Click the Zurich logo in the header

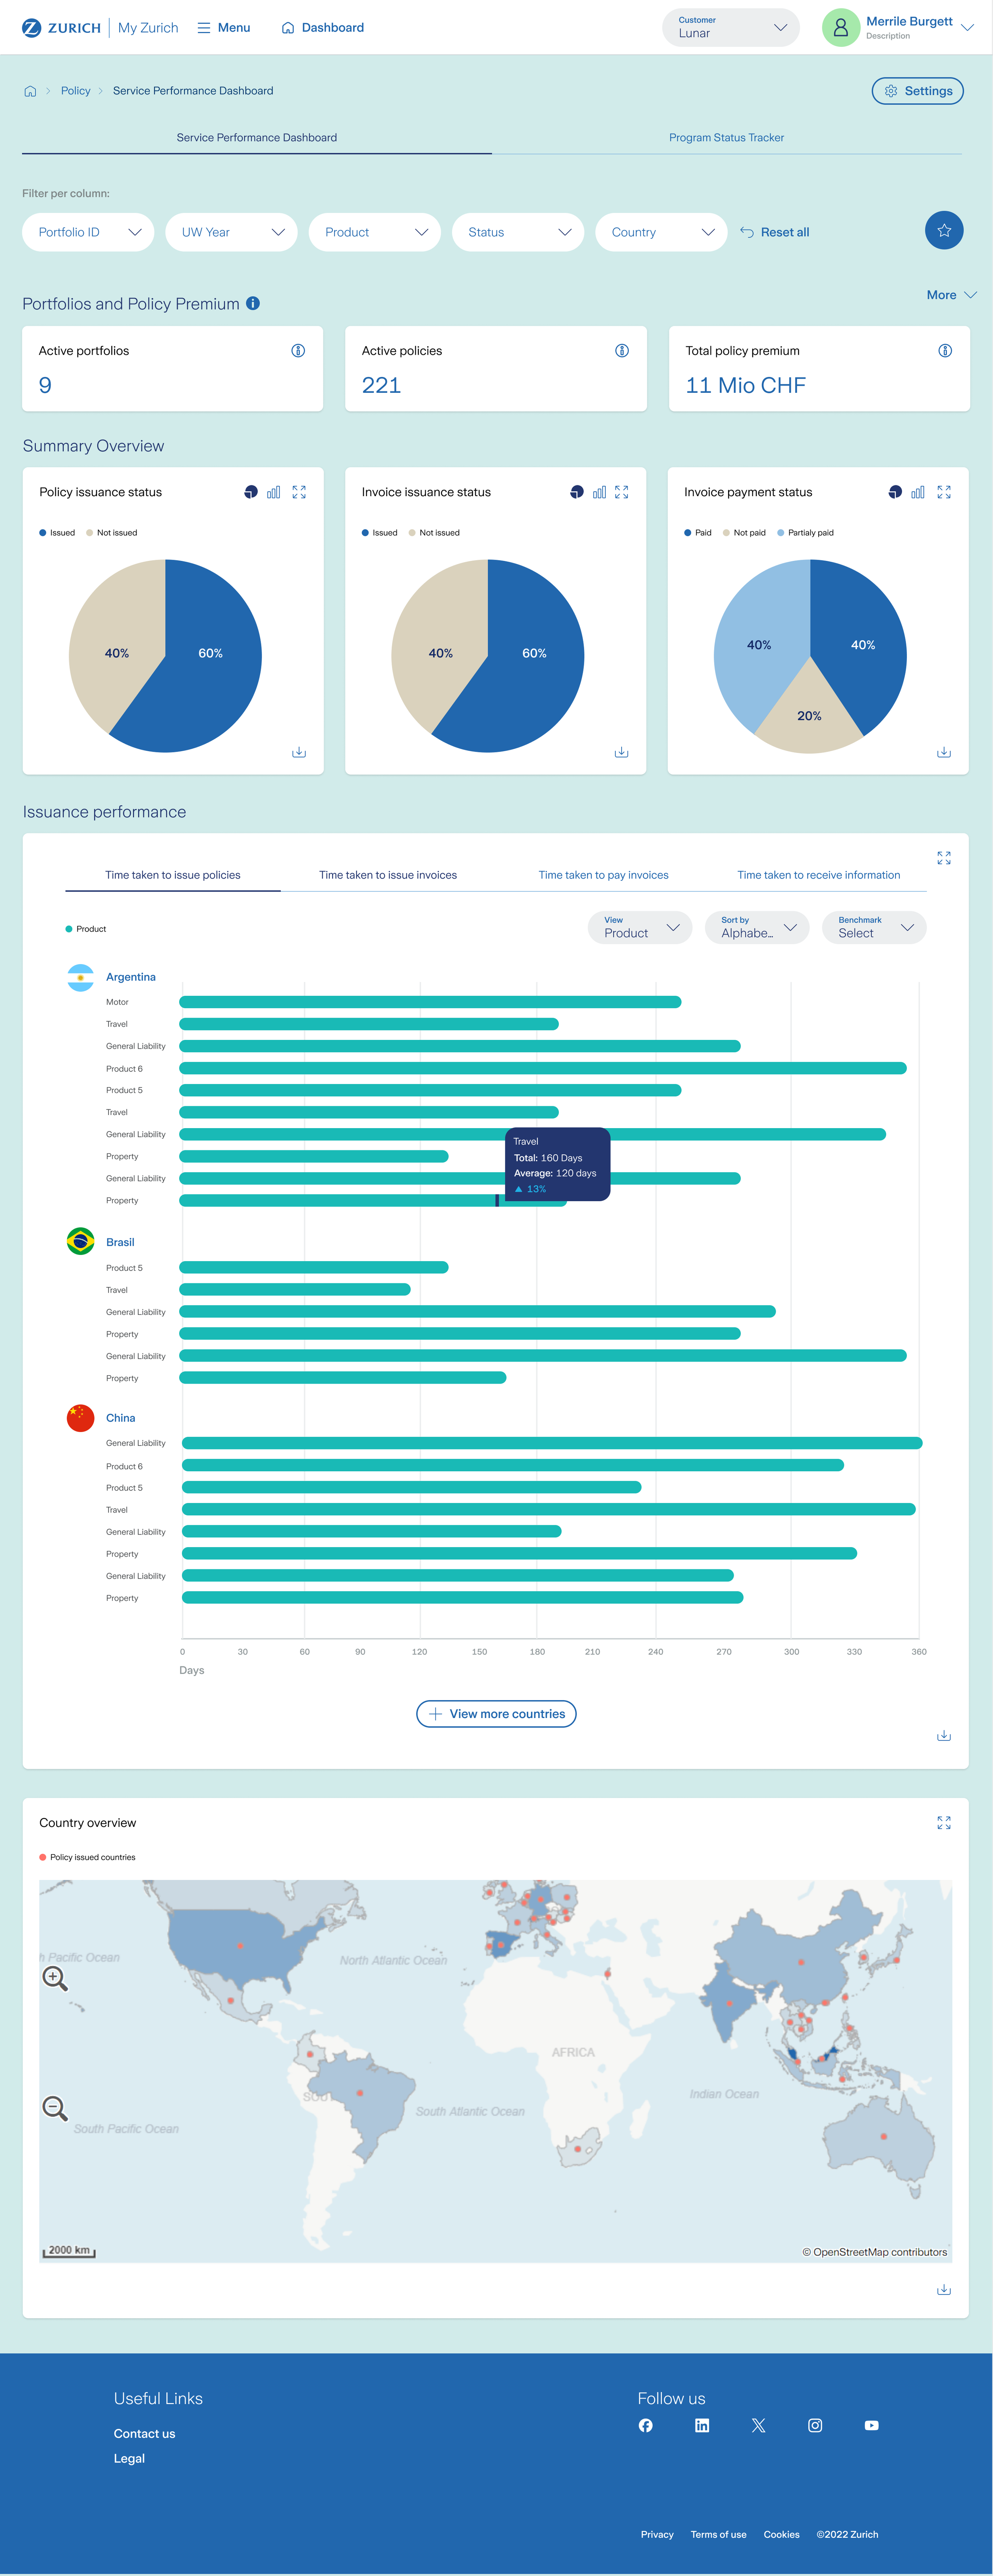coord(61,28)
